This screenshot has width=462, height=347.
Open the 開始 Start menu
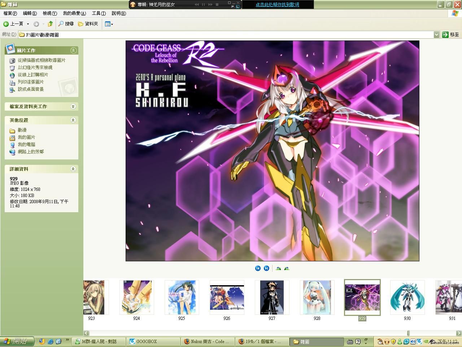coord(17,341)
